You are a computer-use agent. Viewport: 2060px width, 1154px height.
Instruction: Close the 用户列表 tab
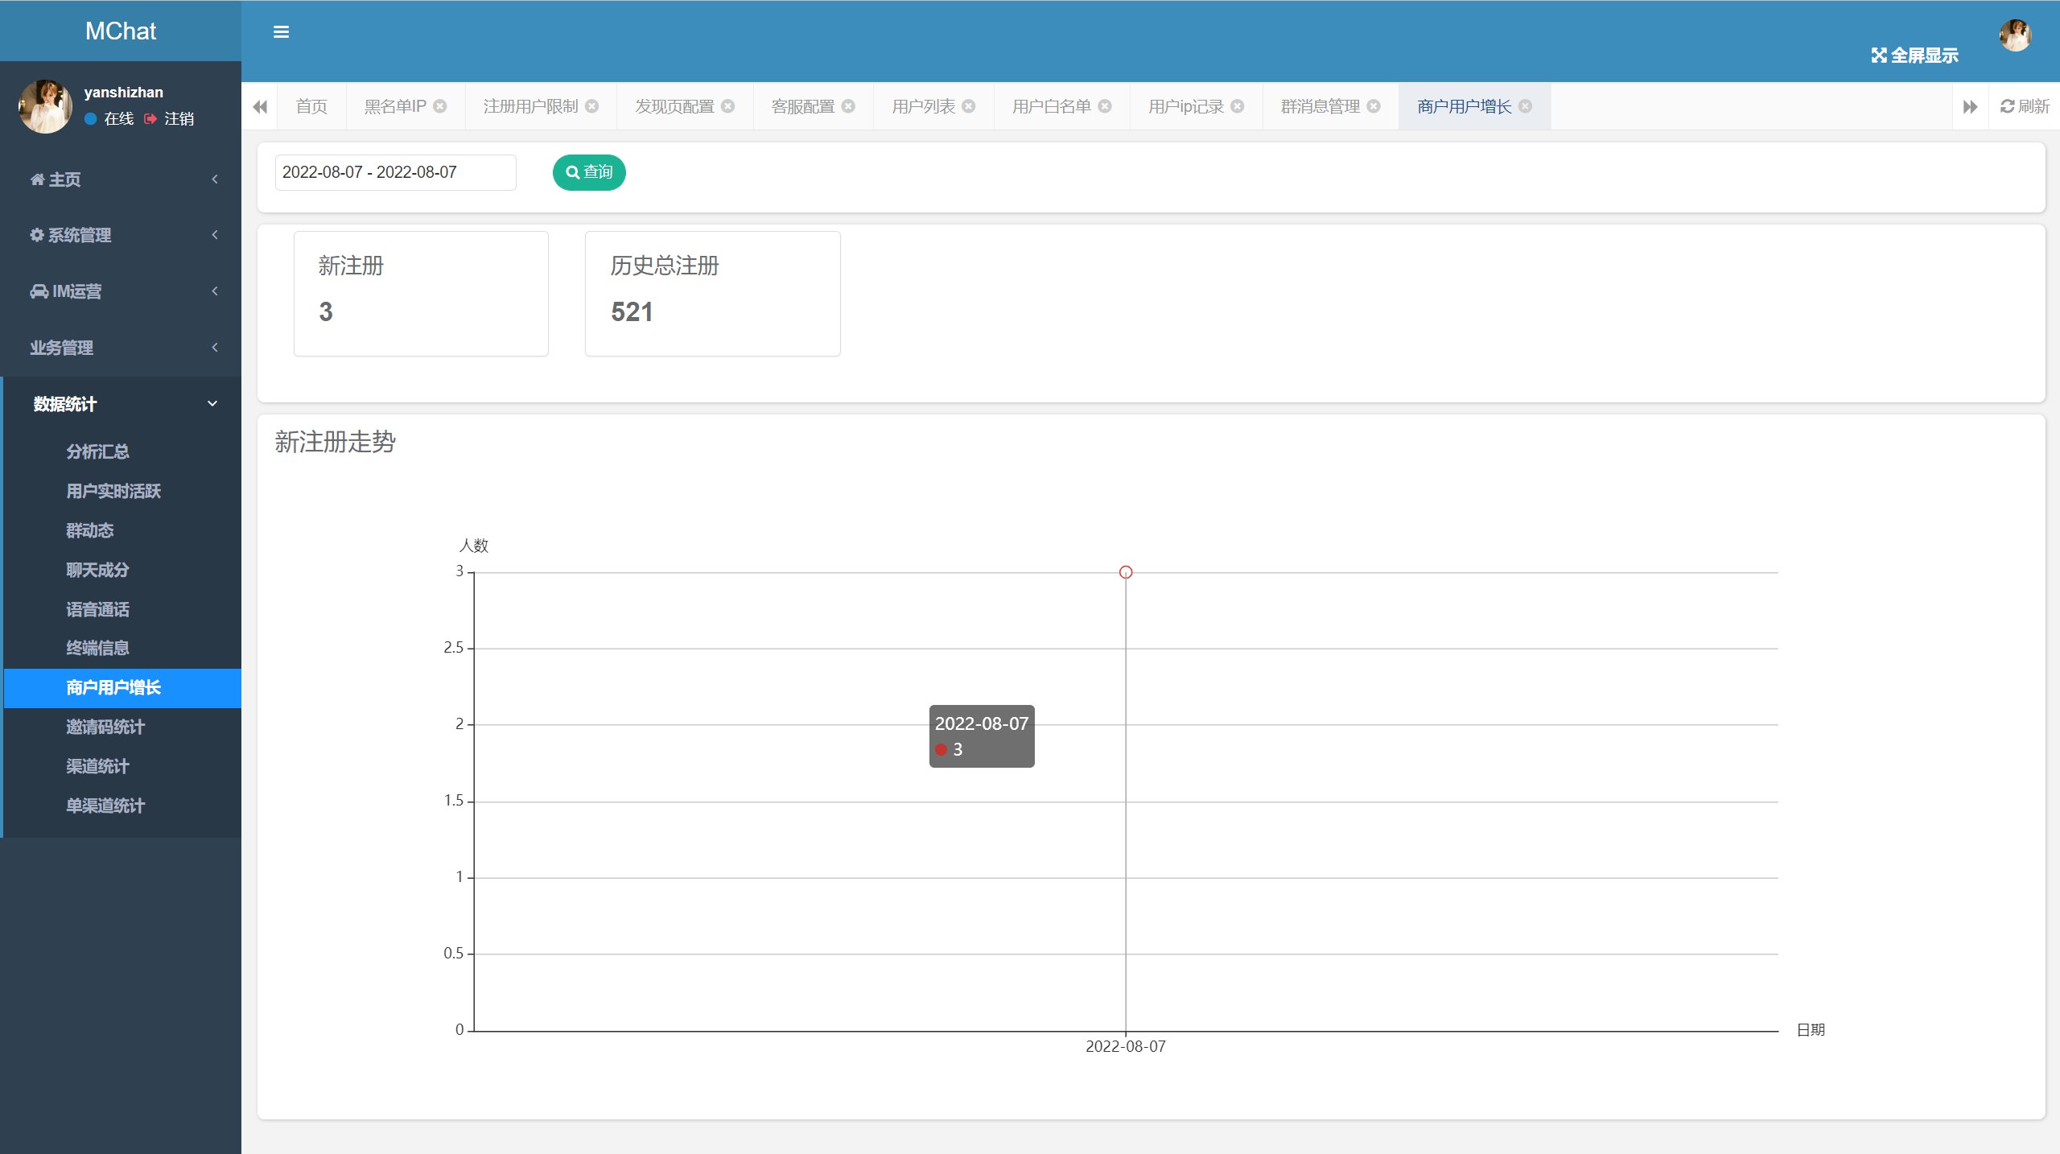coord(969,106)
